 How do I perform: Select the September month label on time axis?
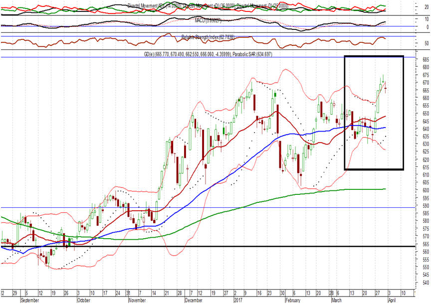click(30, 300)
